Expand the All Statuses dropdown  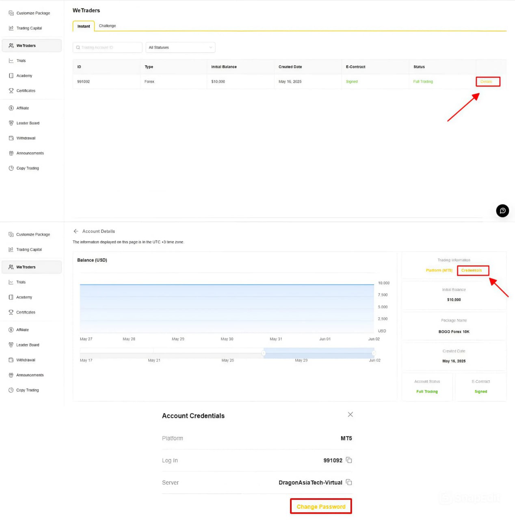pyautogui.click(x=180, y=48)
